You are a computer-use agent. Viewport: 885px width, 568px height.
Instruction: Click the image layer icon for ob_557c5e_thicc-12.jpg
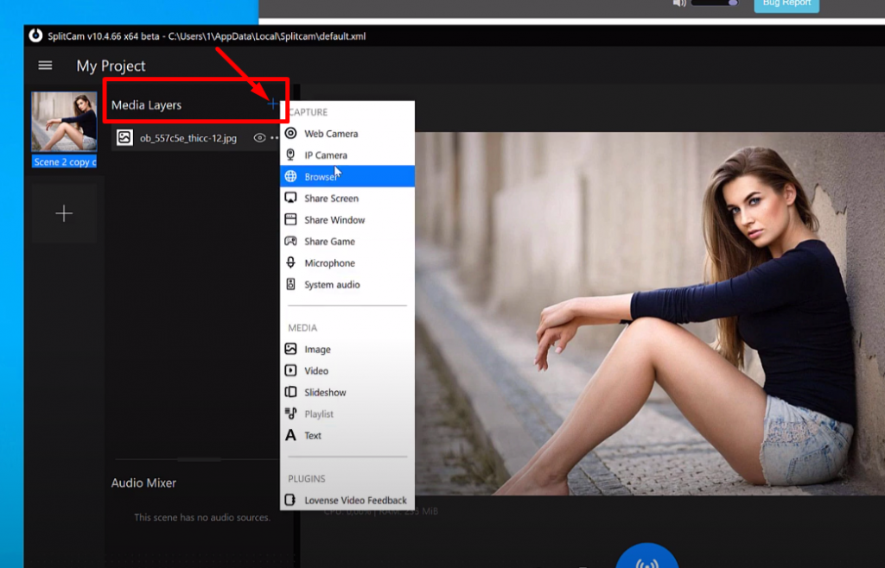tap(124, 137)
